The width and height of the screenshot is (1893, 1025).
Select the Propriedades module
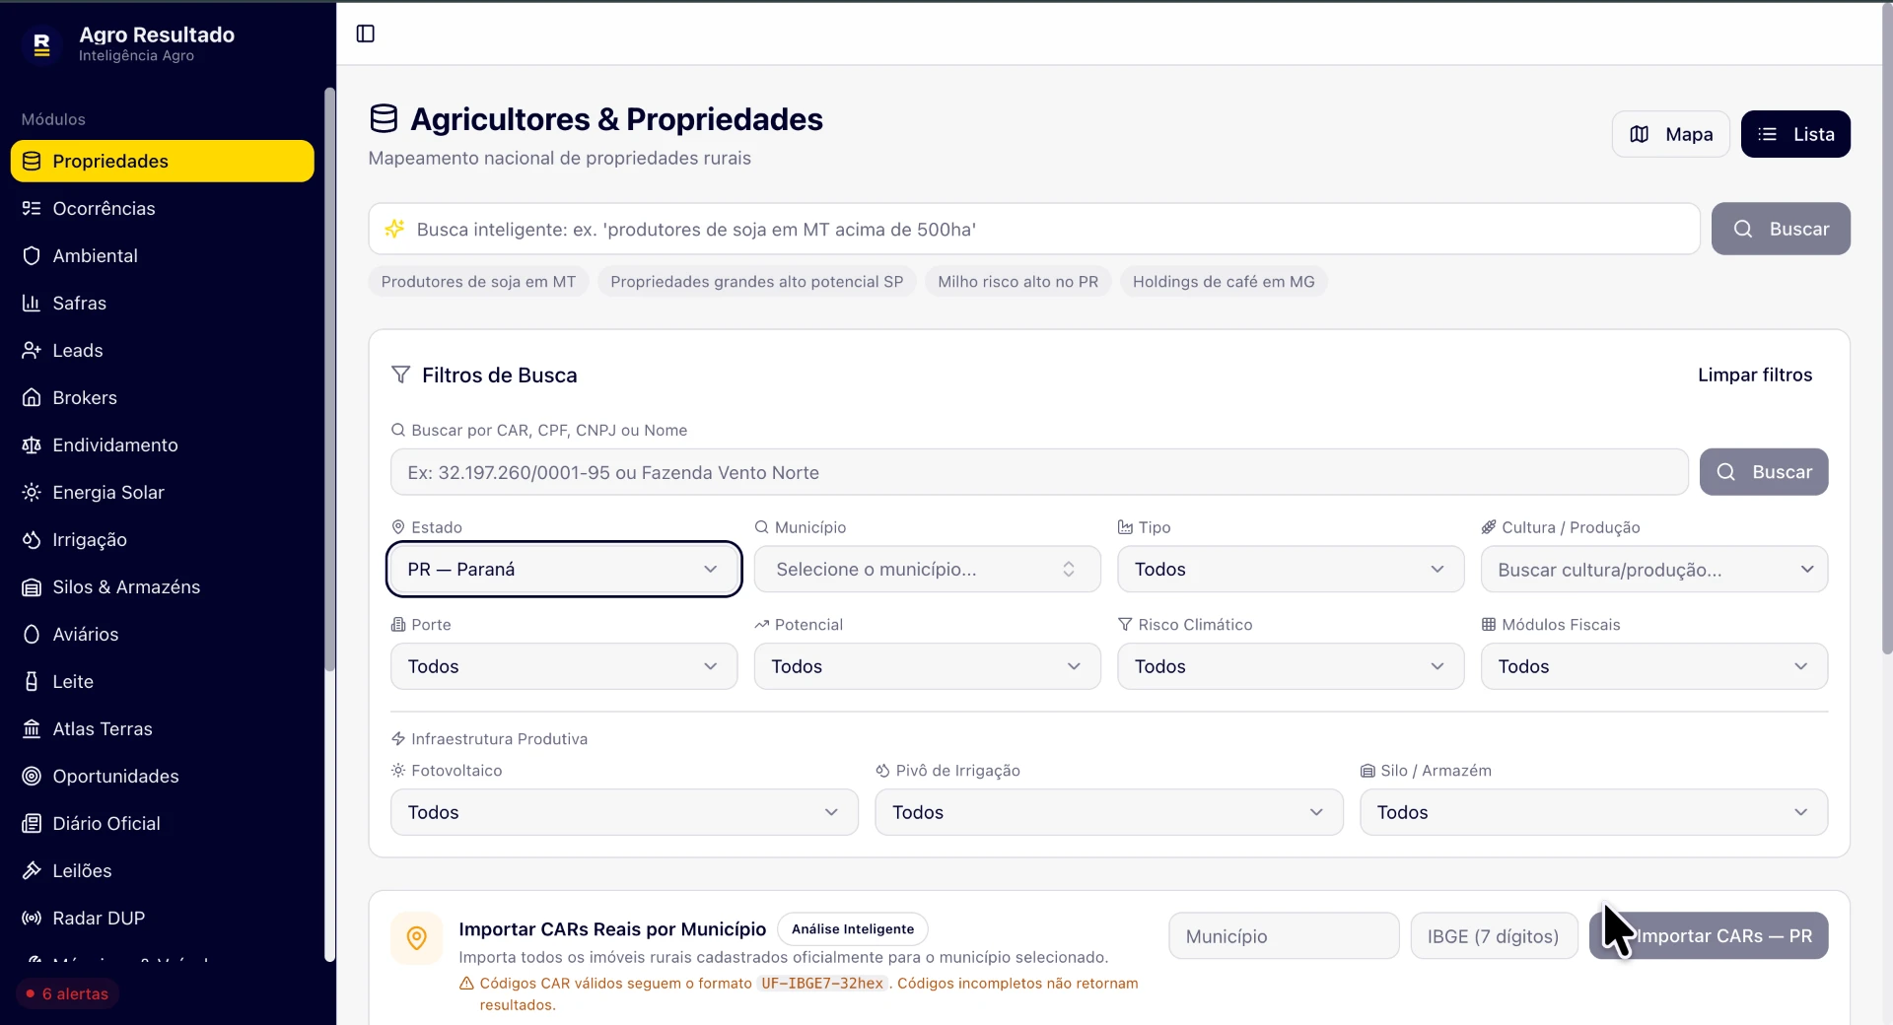click(163, 161)
